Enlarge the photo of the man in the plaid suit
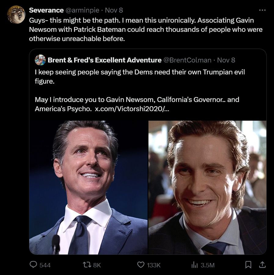Image resolution: width=274 pixels, height=275 pixels. point(207,187)
